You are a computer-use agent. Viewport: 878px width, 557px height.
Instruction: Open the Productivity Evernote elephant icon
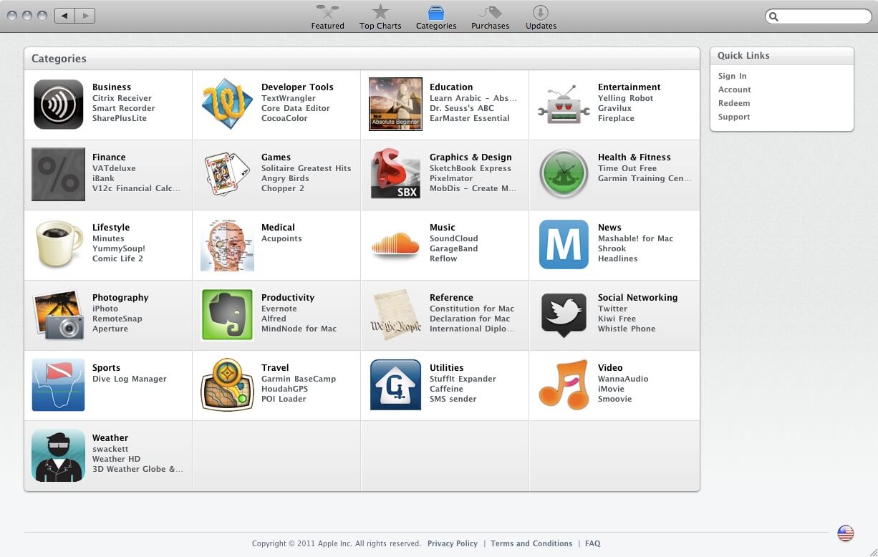tap(227, 314)
